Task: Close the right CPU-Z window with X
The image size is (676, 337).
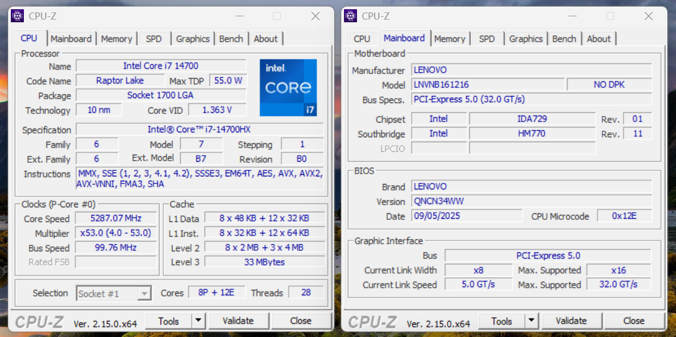Action: click(x=648, y=16)
